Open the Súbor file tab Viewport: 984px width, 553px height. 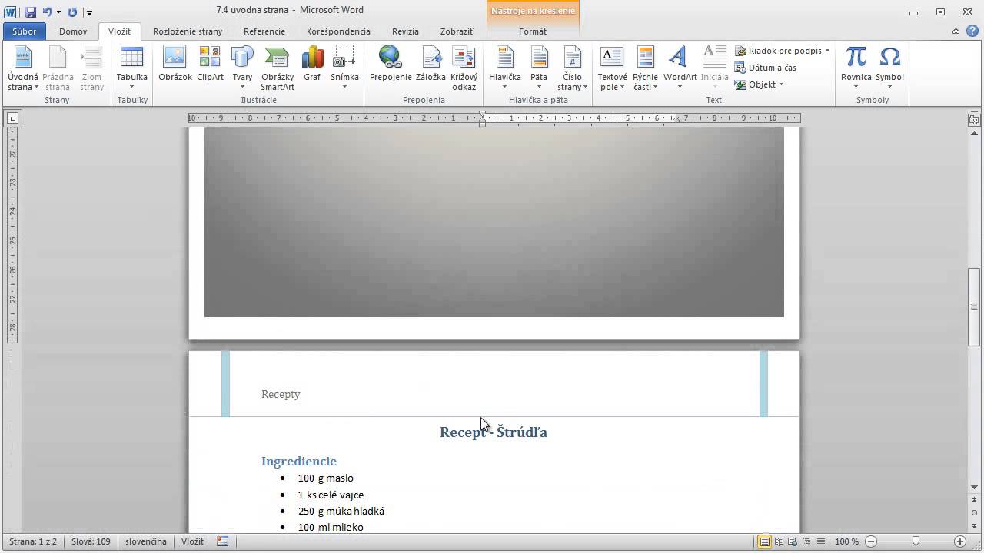coord(25,31)
